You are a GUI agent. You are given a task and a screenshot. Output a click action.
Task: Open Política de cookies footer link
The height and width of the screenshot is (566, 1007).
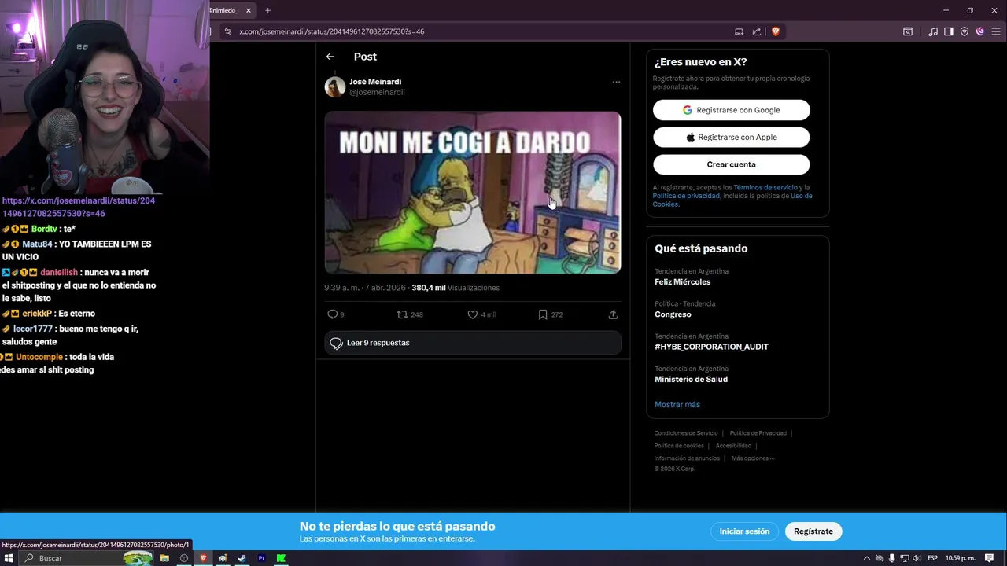(679, 446)
